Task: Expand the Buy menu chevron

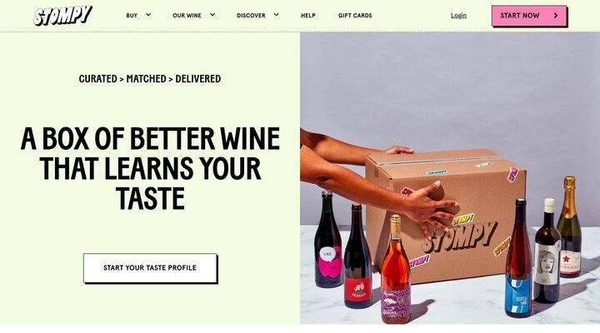Action: (x=148, y=15)
